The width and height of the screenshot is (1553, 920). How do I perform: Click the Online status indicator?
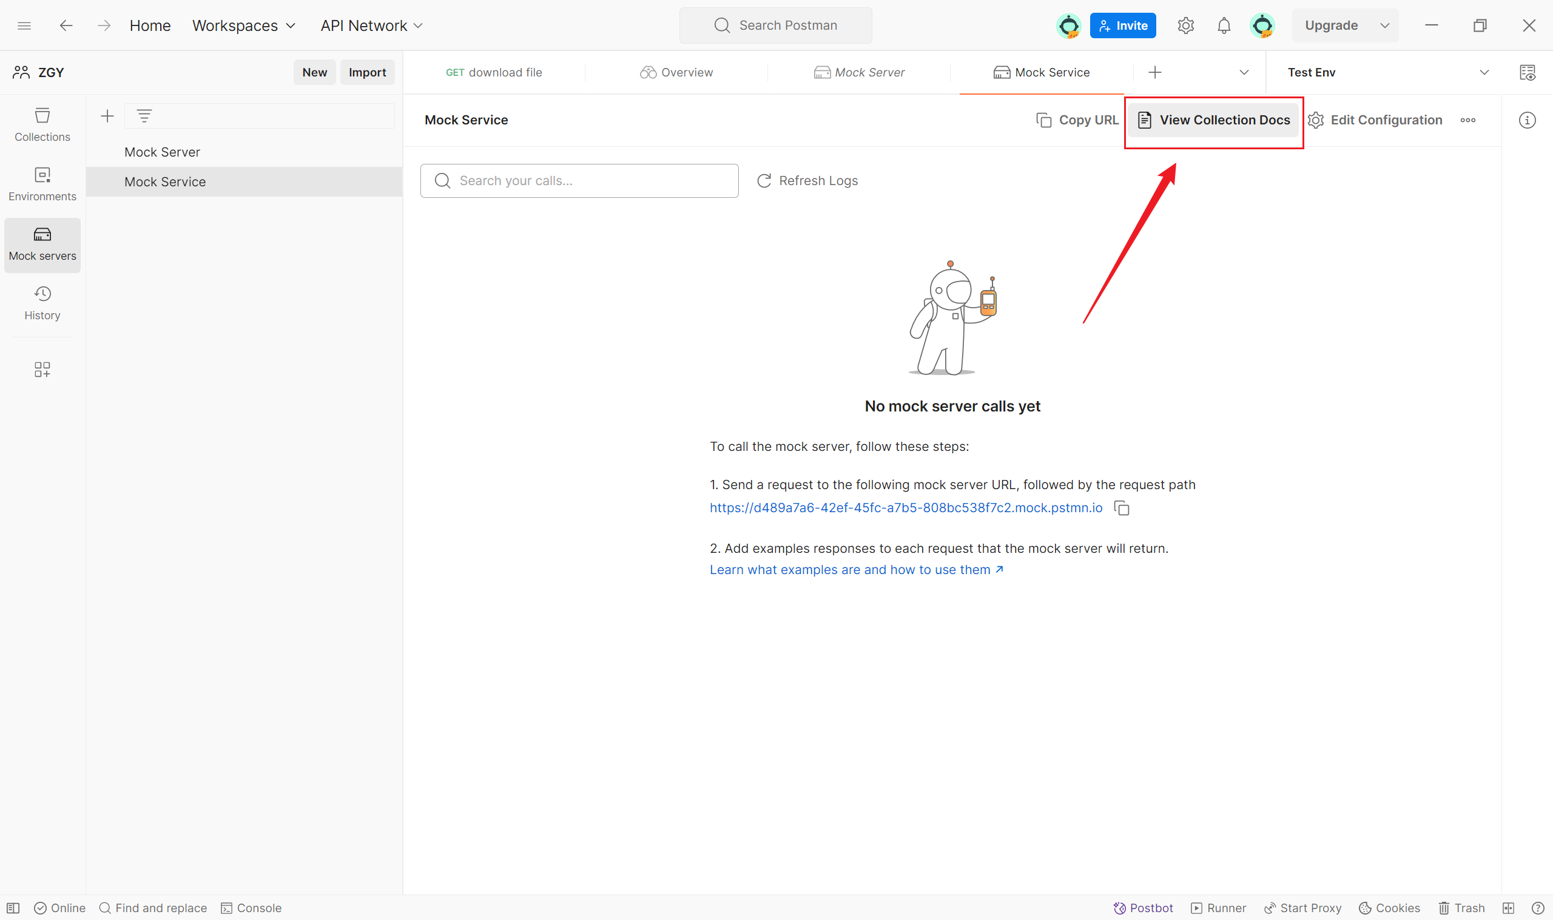(x=60, y=908)
